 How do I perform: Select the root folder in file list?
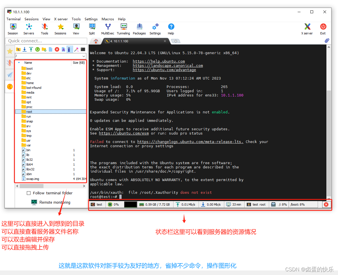pyautogui.click(x=51, y=112)
